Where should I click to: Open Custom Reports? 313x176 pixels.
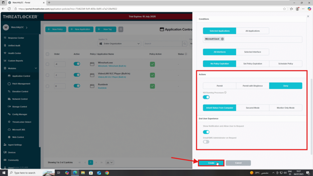(15, 61)
